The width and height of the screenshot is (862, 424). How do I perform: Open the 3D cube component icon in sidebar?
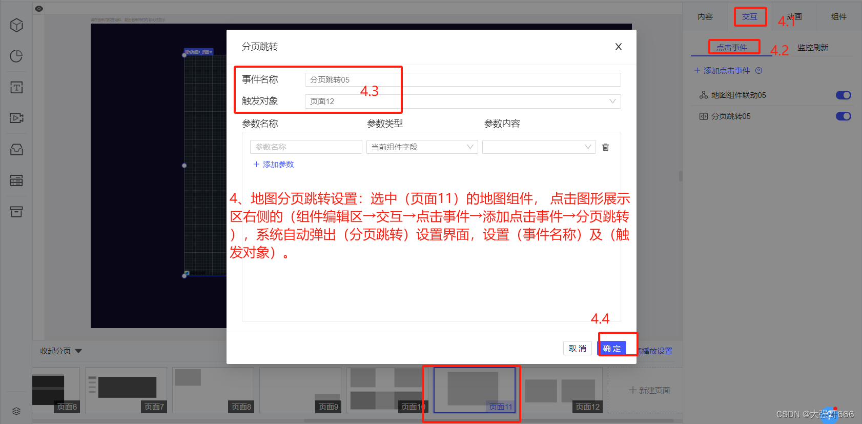coord(16,25)
